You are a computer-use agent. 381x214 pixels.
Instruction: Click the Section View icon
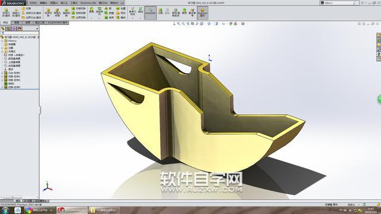tap(192, 24)
